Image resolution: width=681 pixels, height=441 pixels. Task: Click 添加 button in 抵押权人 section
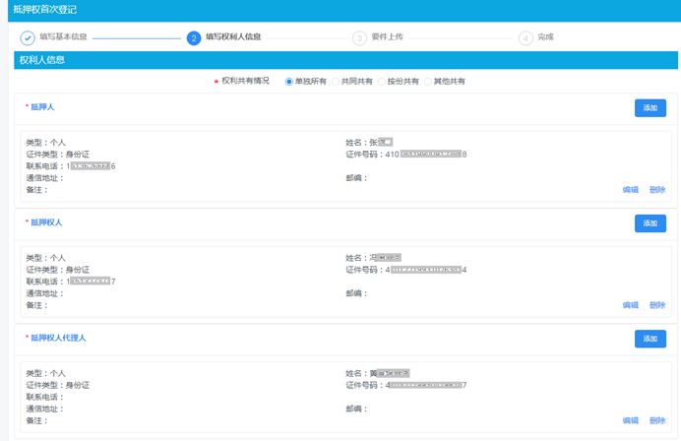click(x=650, y=223)
